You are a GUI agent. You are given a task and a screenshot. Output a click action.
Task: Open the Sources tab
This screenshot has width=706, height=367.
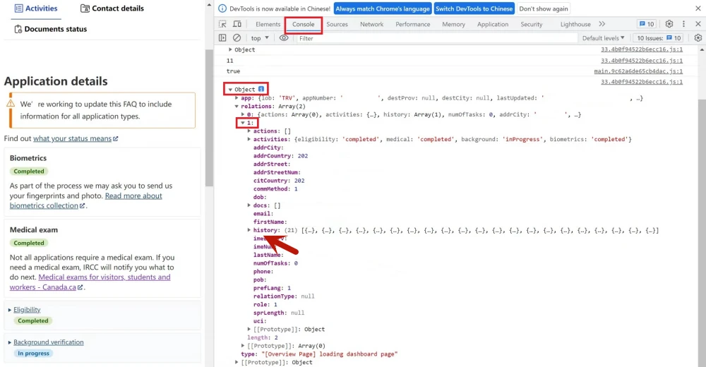[337, 24]
